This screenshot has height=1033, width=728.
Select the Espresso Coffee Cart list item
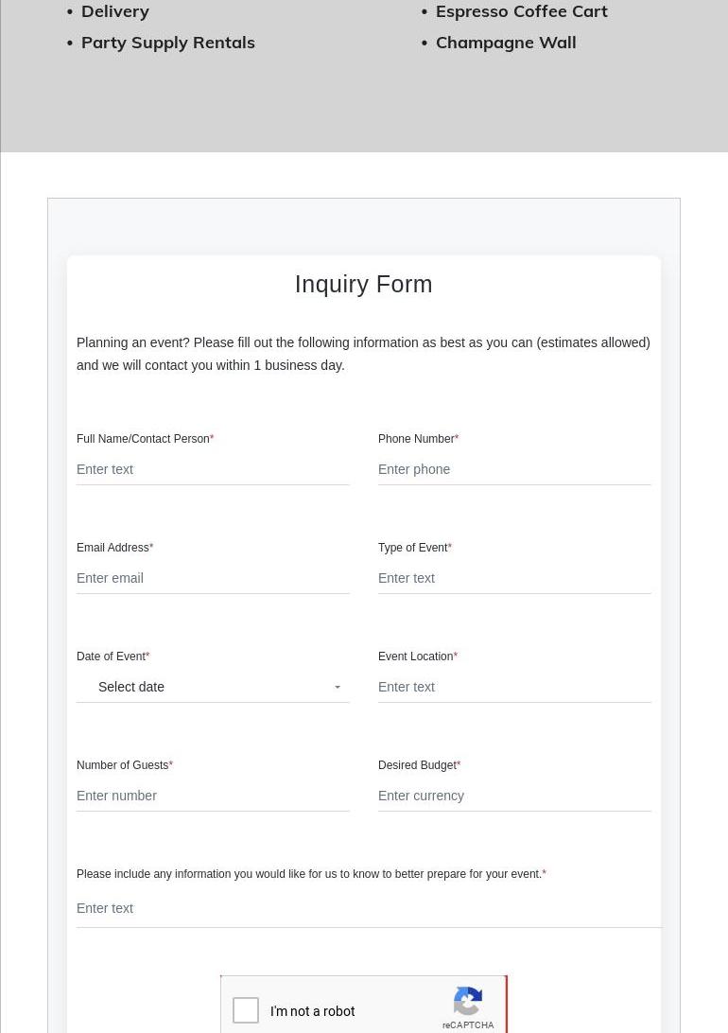[x=521, y=11]
